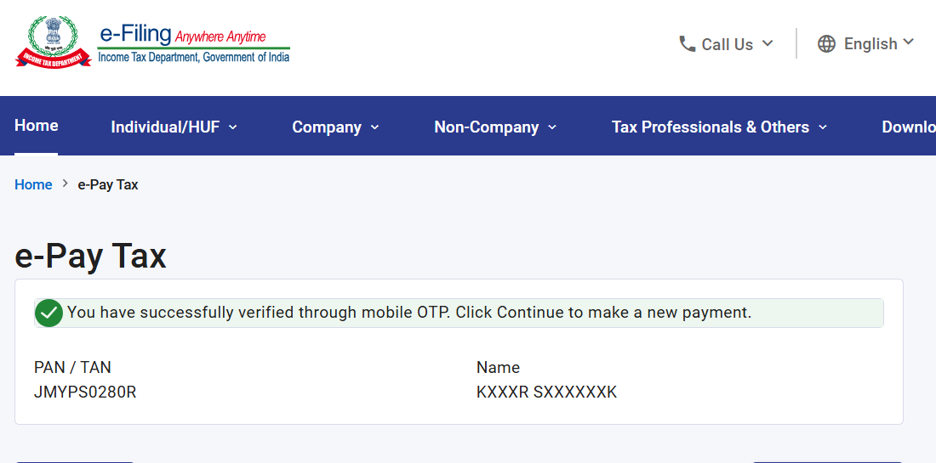Open the English language dropdown chevron
The image size is (936, 463).
[x=909, y=42]
